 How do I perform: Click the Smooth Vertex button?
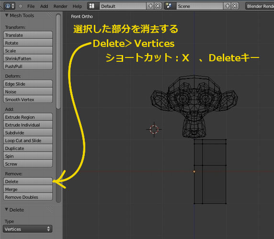(28, 99)
